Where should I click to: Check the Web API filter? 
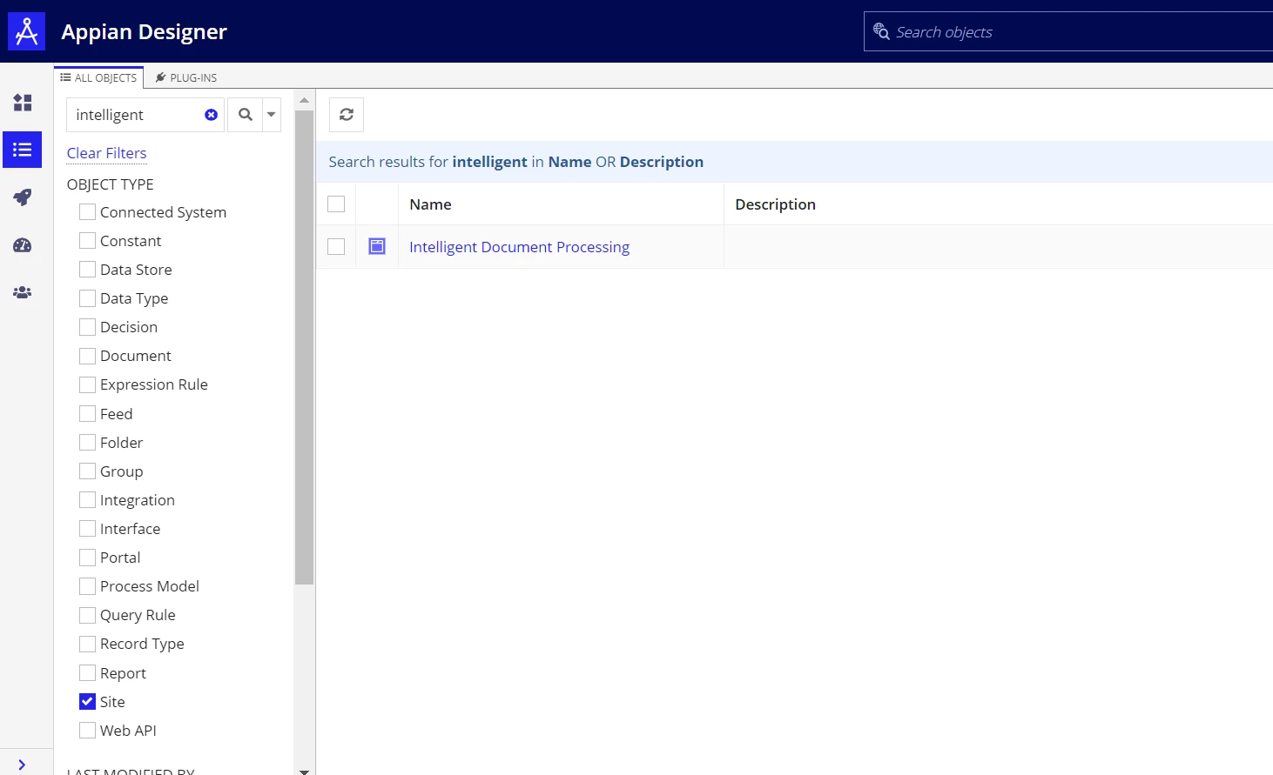click(87, 731)
